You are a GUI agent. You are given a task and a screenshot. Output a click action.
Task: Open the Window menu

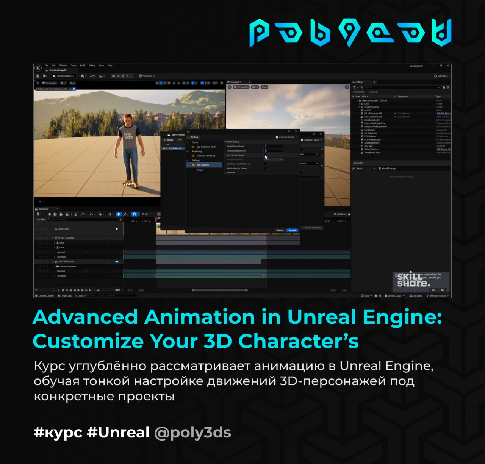[x=63, y=66]
